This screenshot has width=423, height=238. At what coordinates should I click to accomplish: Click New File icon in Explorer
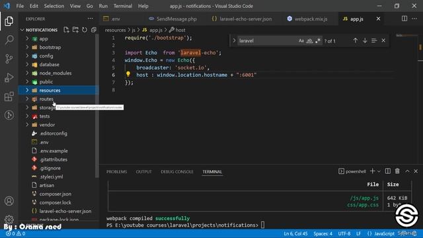(x=66, y=30)
